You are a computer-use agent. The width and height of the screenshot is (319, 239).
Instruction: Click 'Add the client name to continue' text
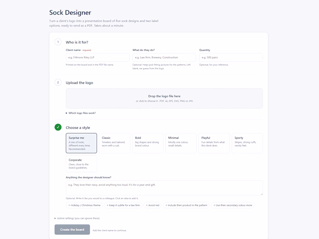tap(109, 230)
